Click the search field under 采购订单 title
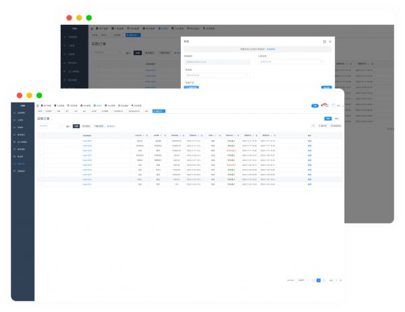Screen dimensions: 405x312 pos(50,125)
